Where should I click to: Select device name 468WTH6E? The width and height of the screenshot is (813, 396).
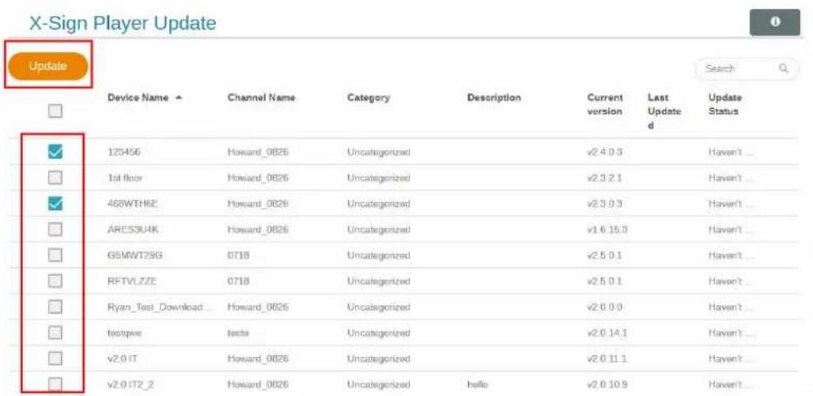point(132,204)
